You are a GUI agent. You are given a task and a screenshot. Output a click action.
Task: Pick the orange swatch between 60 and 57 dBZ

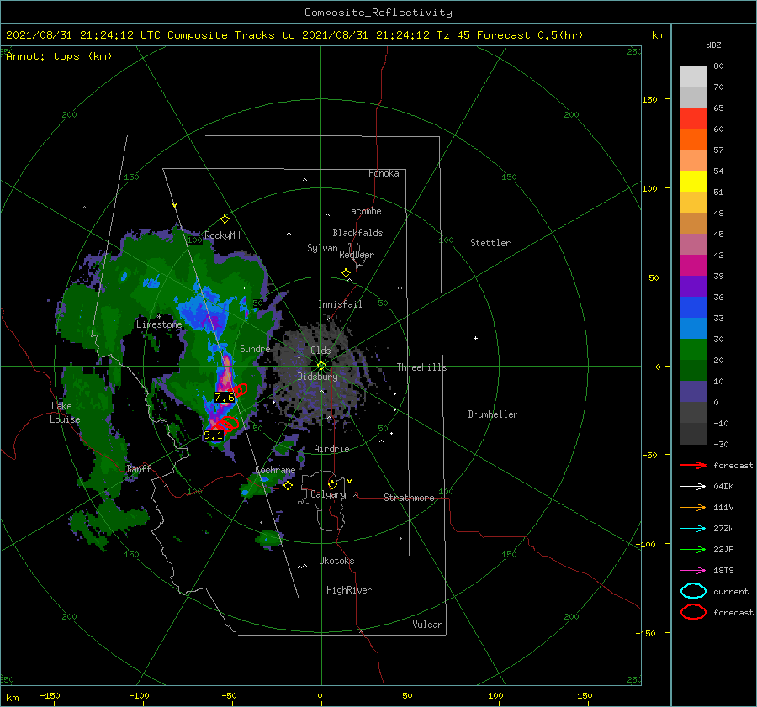point(693,140)
